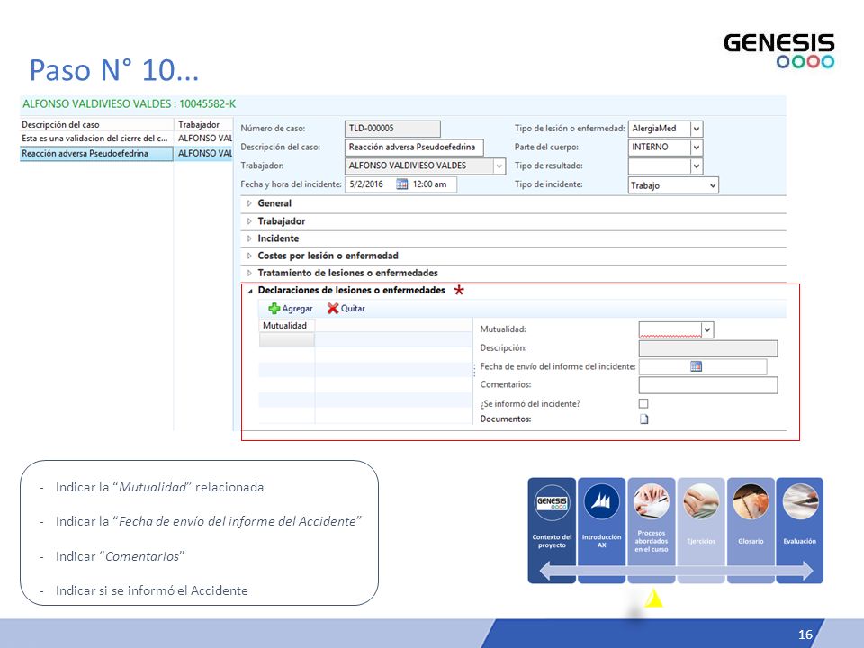The image size is (864, 648).
Task: Collapse Declaraciones de lesiones o enfermedades section
Action: click(x=249, y=291)
